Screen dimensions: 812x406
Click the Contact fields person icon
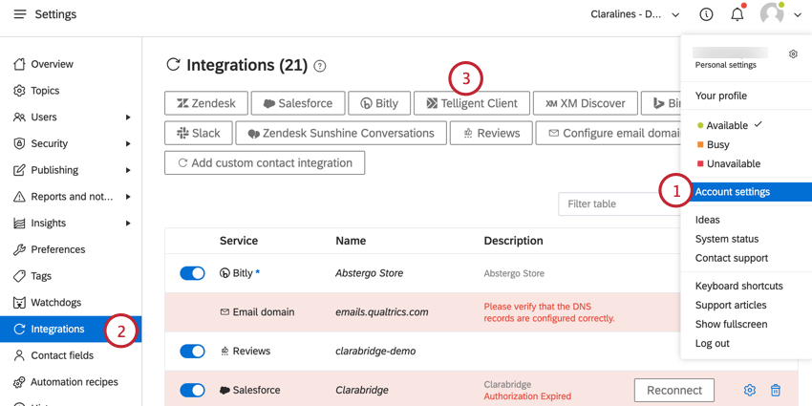click(19, 355)
